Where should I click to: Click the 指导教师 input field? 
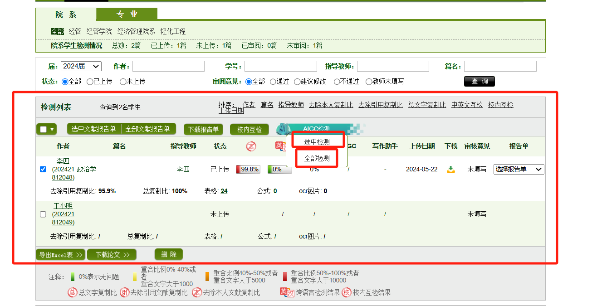392,66
